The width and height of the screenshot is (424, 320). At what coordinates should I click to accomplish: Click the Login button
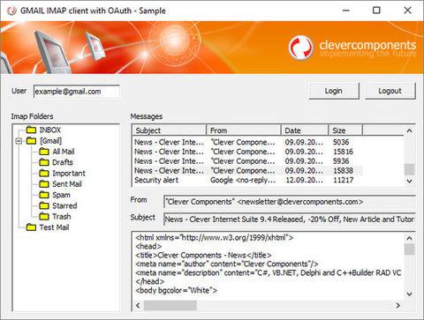pos(334,91)
